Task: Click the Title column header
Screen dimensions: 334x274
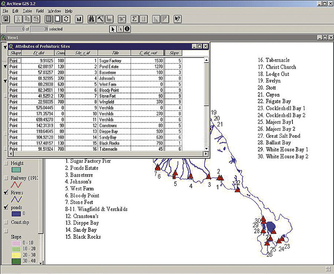Action: click(x=114, y=53)
